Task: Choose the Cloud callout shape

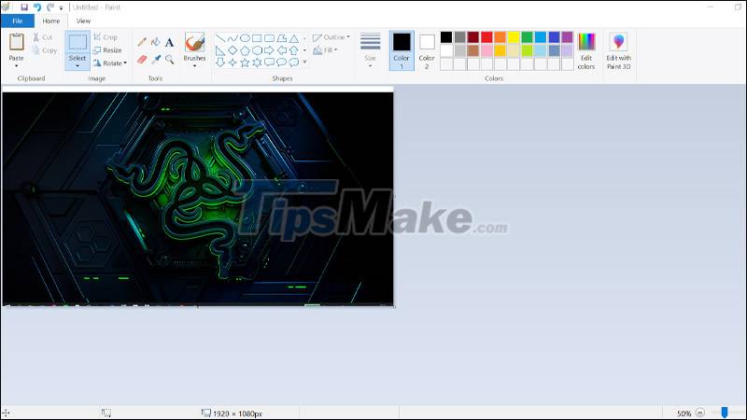Action: (x=294, y=63)
